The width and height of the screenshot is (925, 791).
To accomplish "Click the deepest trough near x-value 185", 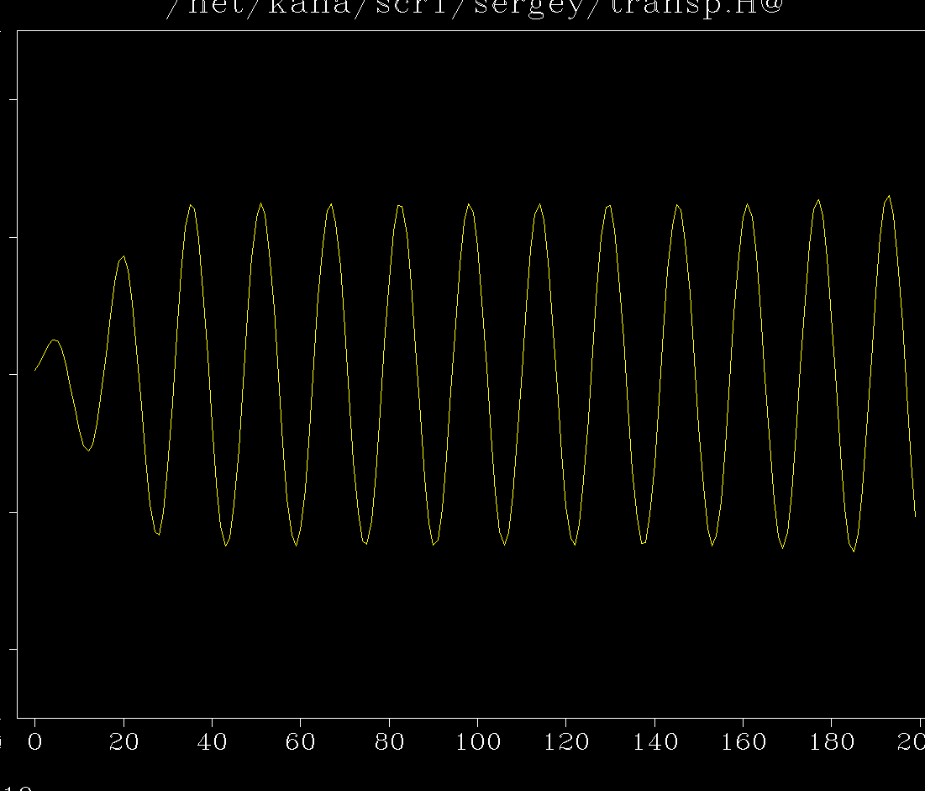I will point(854,551).
